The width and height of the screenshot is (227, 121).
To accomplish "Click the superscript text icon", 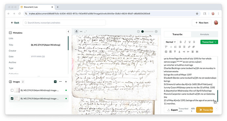I will (166, 47).
